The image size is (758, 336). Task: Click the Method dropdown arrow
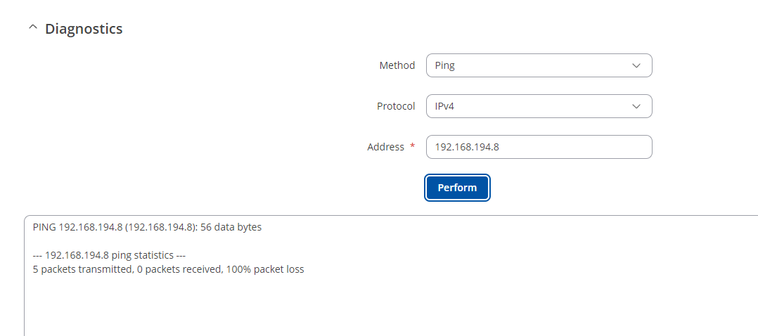tap(636, 65)
